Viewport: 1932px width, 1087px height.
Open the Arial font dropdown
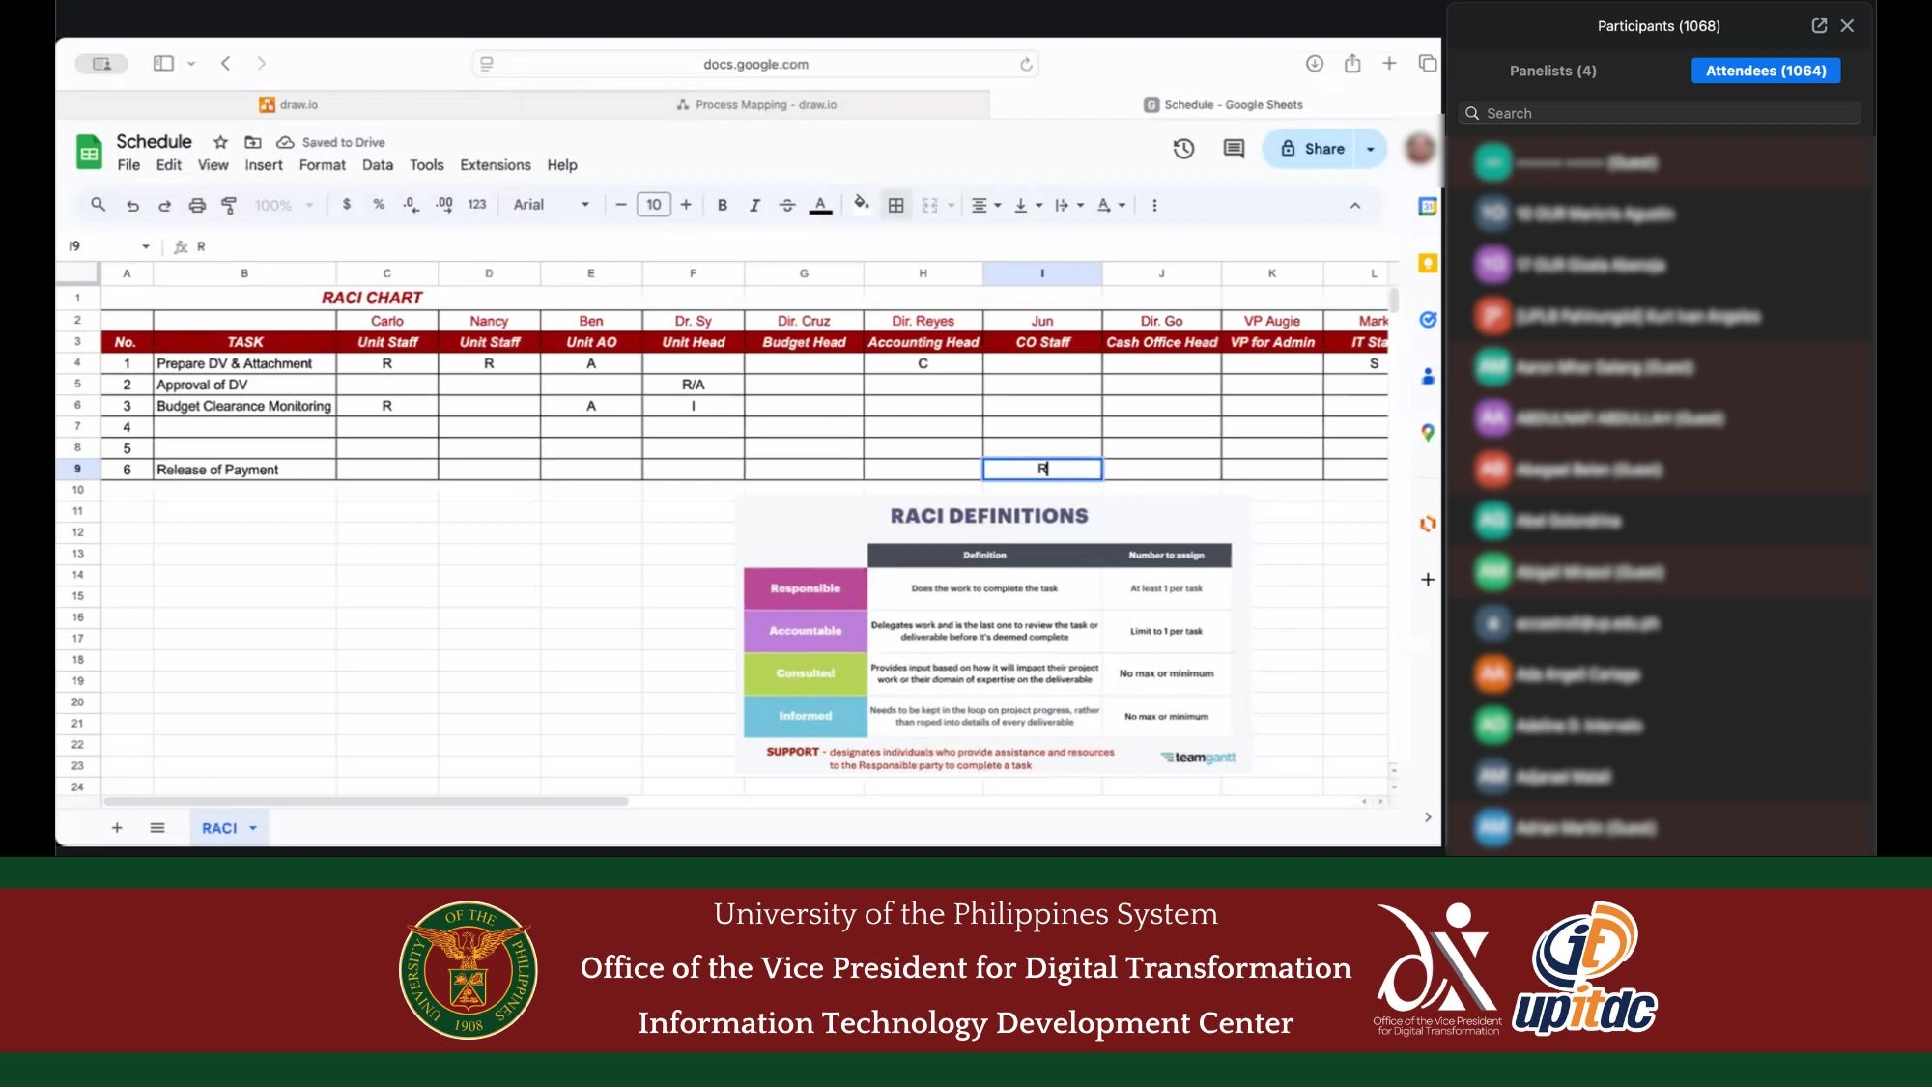click(551, 205)
